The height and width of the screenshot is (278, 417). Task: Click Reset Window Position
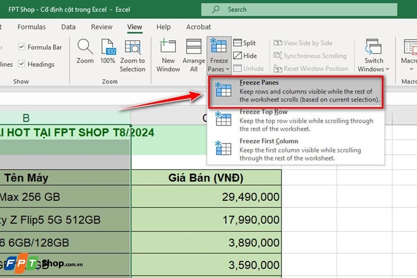(x=311, y=68)
